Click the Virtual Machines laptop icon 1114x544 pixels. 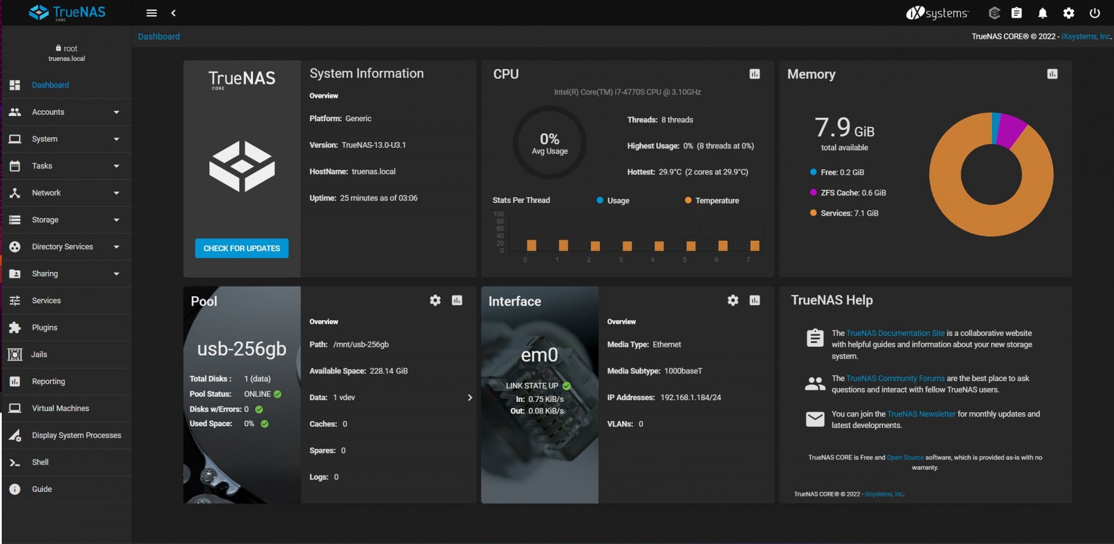[x=15, y=408]
